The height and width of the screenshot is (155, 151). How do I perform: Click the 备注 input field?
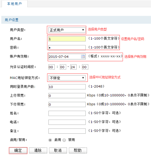point(67,131)
